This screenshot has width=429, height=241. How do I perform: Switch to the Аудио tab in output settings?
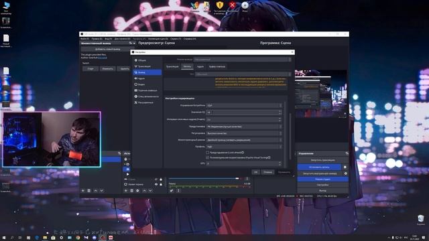pos(200,66)
